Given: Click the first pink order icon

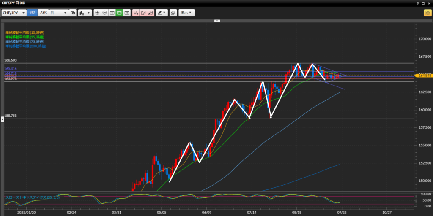Looking at the screenshot, I should (x=136, y=13).
